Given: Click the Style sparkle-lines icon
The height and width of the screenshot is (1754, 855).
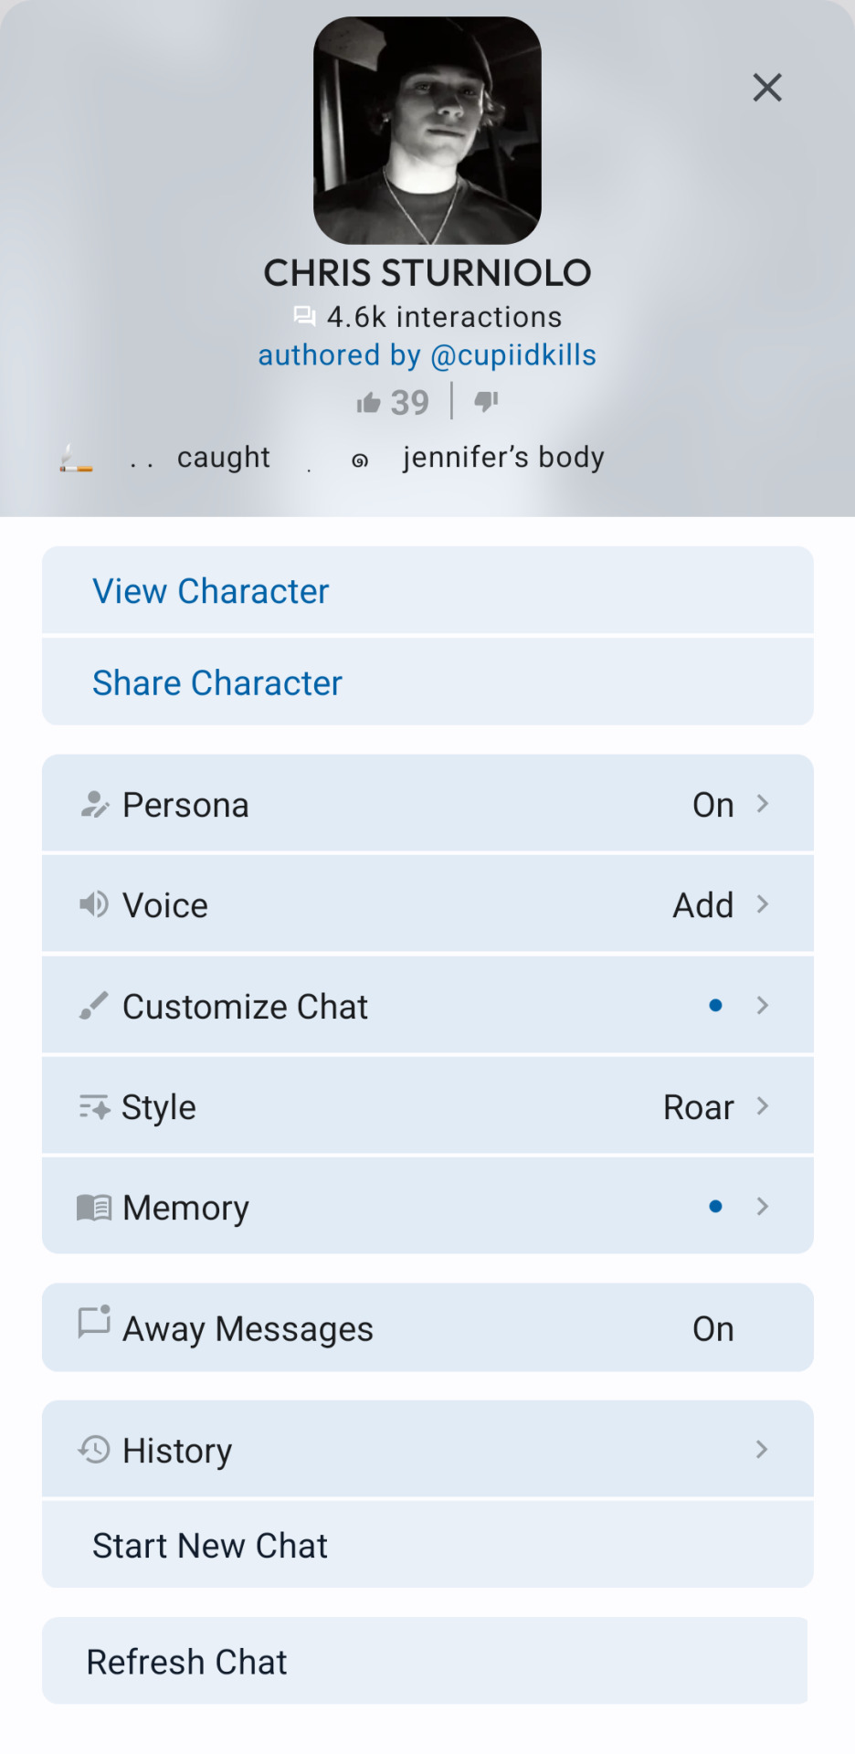Looking at the screenshot, I should [x=94, y=1106].
